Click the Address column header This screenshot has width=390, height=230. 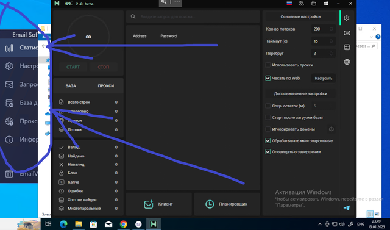[x=140, y=36]
